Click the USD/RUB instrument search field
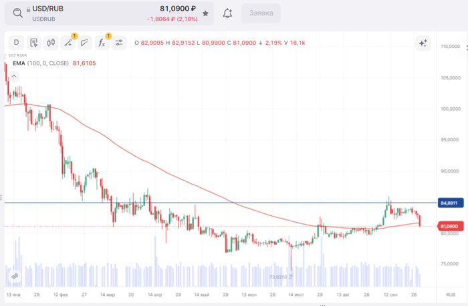 (100, 13)
